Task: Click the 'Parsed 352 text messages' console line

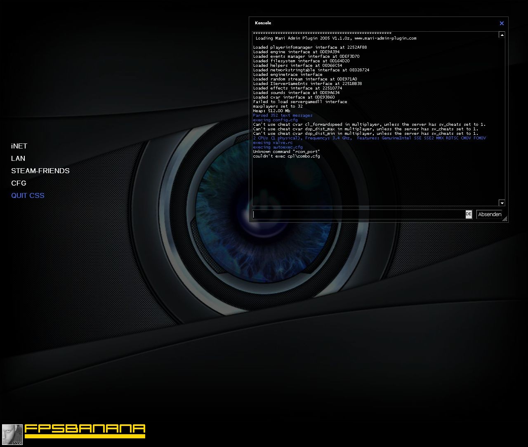Action: coord(283,115)
